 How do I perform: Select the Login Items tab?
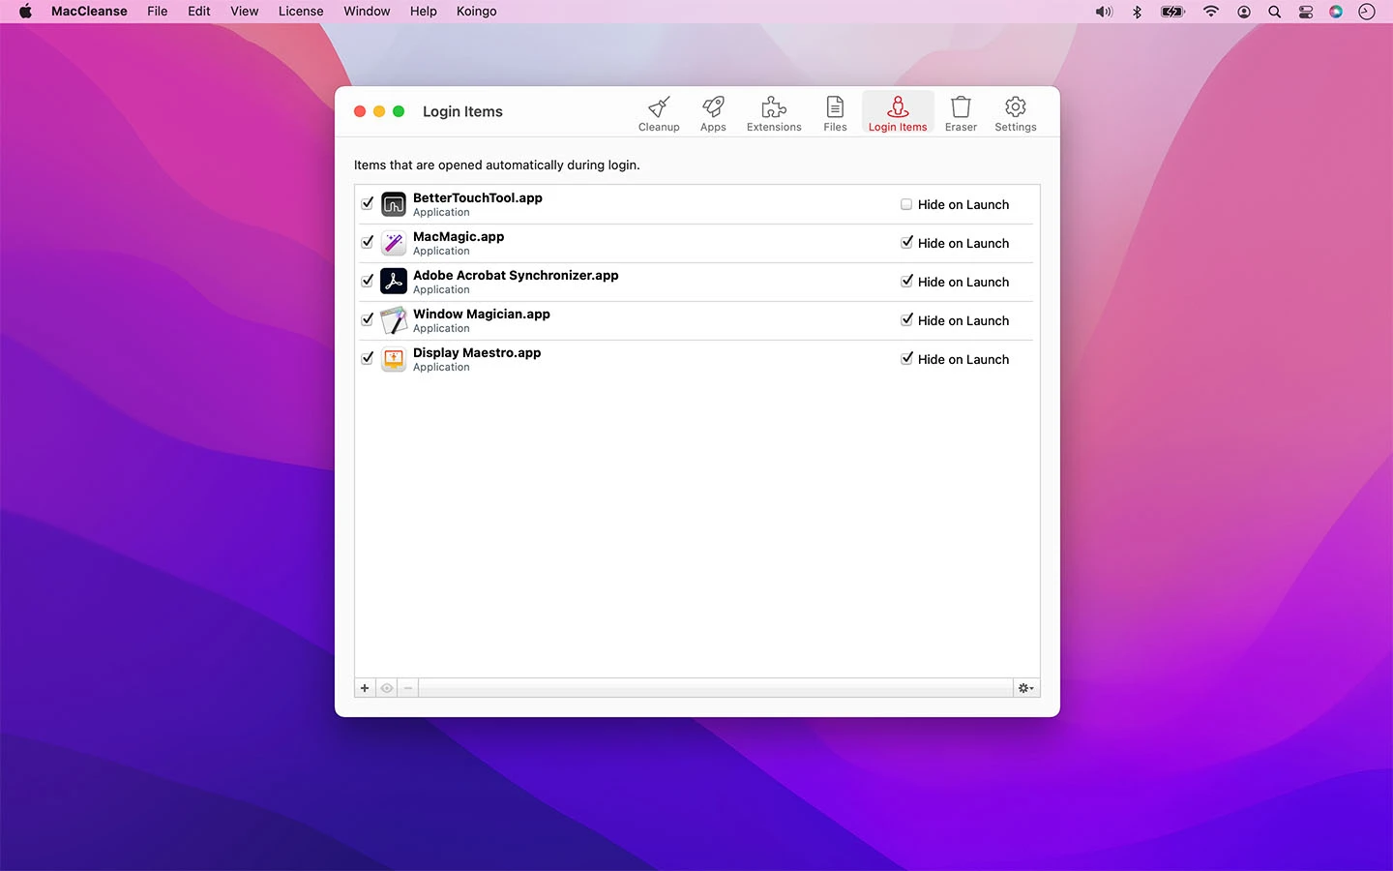click(897, 113)
